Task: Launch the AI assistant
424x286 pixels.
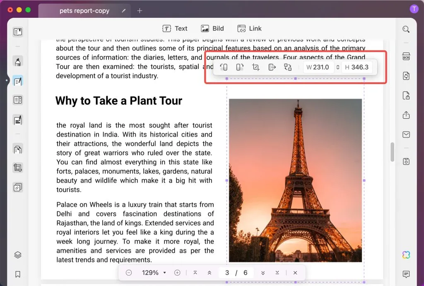Action: coord(406,256)
